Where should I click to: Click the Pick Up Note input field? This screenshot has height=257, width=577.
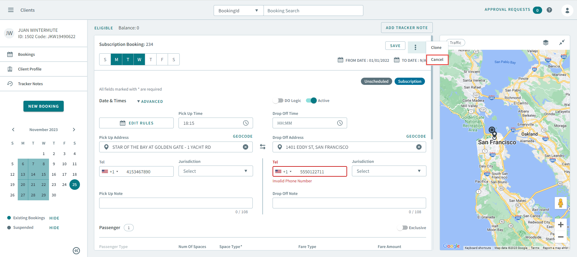[176, 203]
